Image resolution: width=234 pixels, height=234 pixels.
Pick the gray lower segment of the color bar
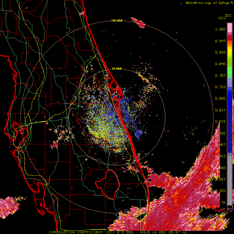230,181
